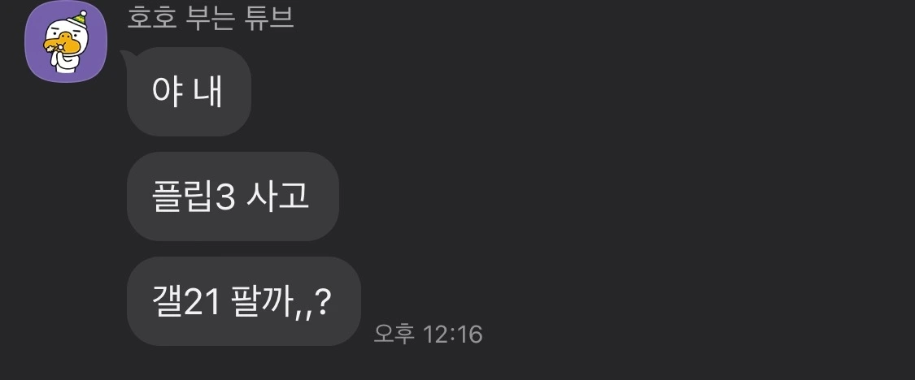Click the '내' character in first bubble
The height and width of the screenshot is (380, 915).
(x=207, y=92)
